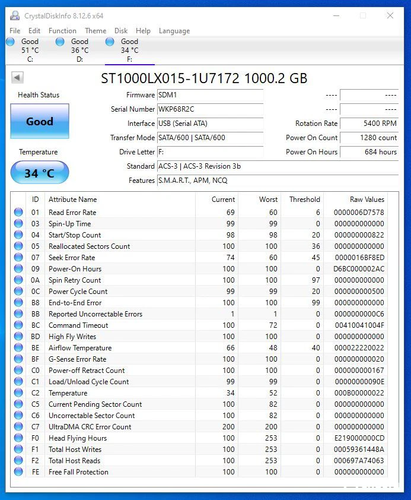Select raw value 0000006D7578

[359, 213]
